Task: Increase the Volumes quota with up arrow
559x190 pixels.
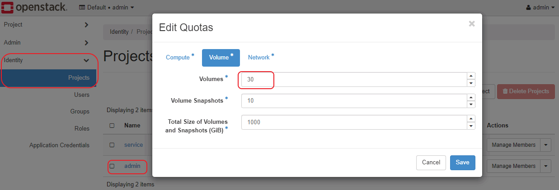Action: coord(471,76)
